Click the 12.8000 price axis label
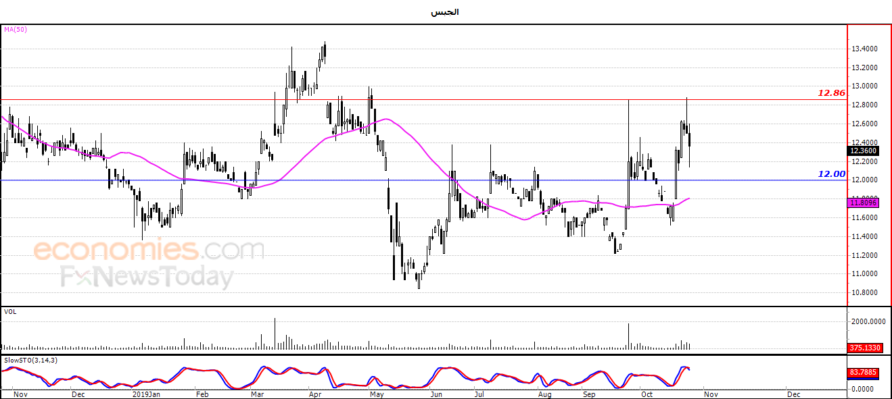This screenshot has height=399, width=892. point(864,105)
